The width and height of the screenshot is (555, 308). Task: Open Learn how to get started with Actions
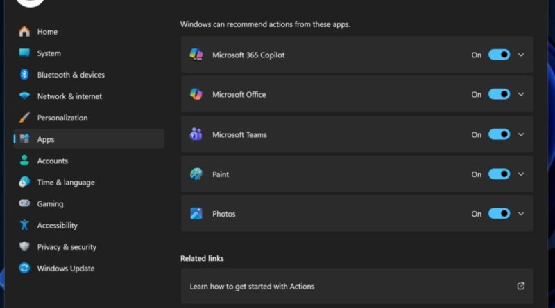[x=357, y=286]
